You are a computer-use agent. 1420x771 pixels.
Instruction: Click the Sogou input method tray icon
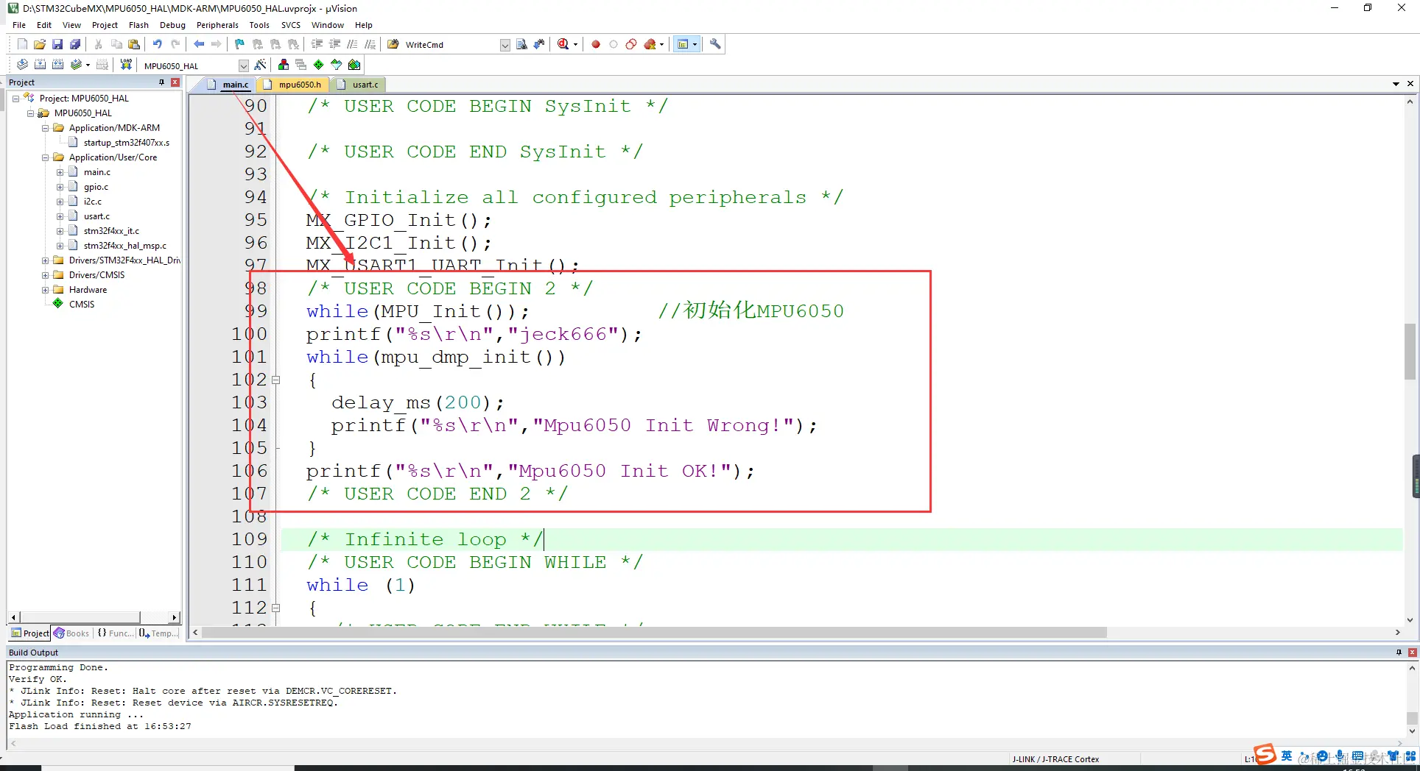pyautogui.click(x=1265, y=755)
